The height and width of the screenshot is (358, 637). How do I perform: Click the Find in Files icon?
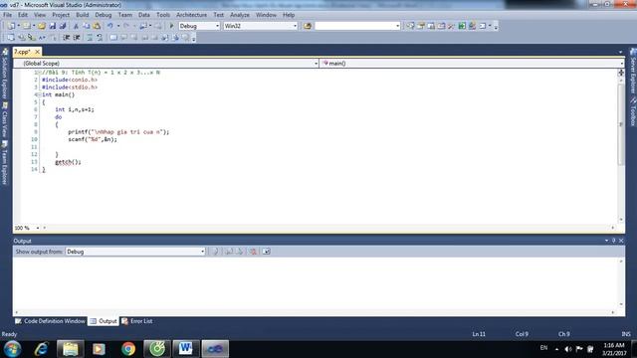tap(308, 26)
